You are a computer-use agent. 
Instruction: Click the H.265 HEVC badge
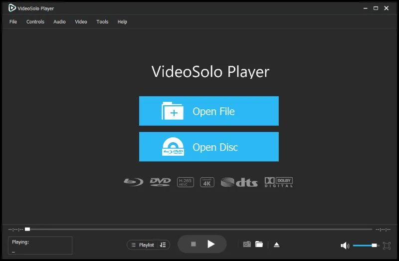(x=185, y=182)
